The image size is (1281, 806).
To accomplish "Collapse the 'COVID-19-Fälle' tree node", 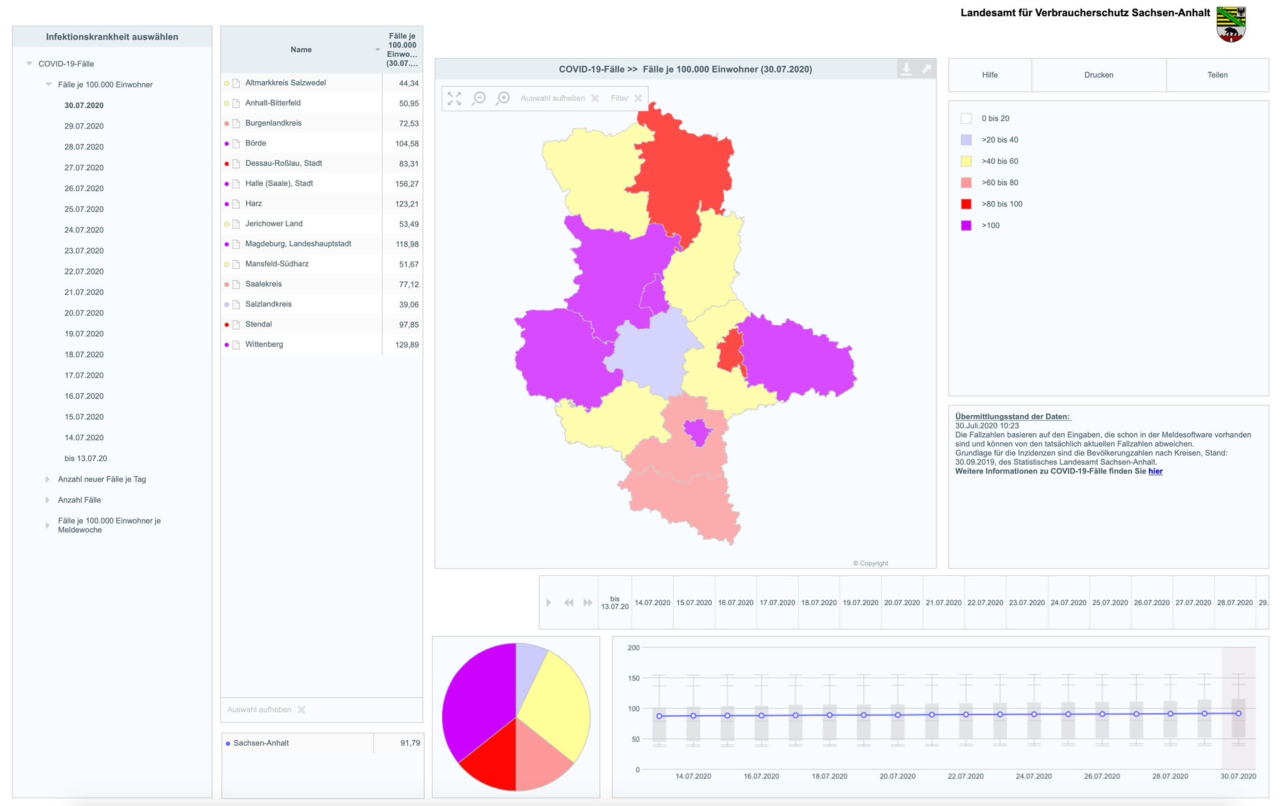I will (x=29, y=64).
